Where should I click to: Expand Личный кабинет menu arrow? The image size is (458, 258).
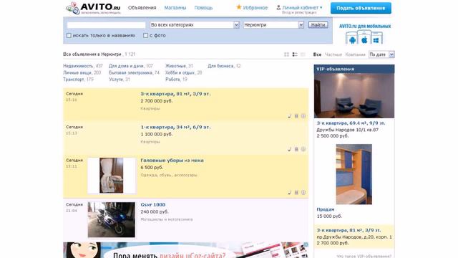pyautogui.click(x=321, y=8)
